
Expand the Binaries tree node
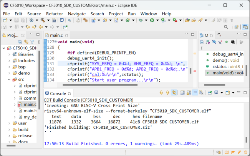tap(9, 54)
